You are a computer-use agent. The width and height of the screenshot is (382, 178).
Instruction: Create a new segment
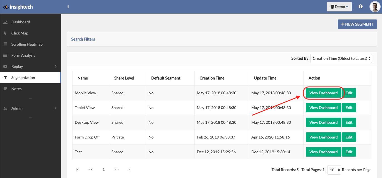coord(357,24)
